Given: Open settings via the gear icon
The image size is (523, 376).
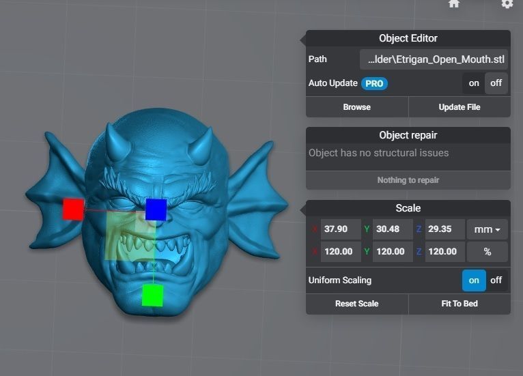Looking at the screenshot, I should pyautogui.click(x=507, y=3).
